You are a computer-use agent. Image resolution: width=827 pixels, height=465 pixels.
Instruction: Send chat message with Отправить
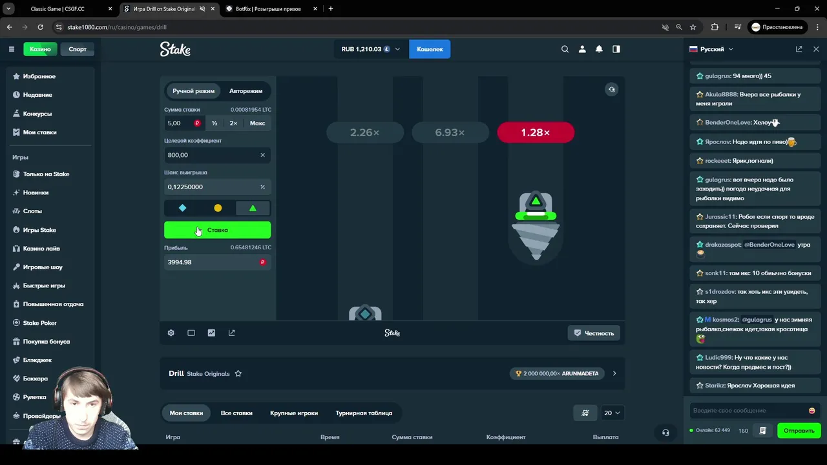799,431
